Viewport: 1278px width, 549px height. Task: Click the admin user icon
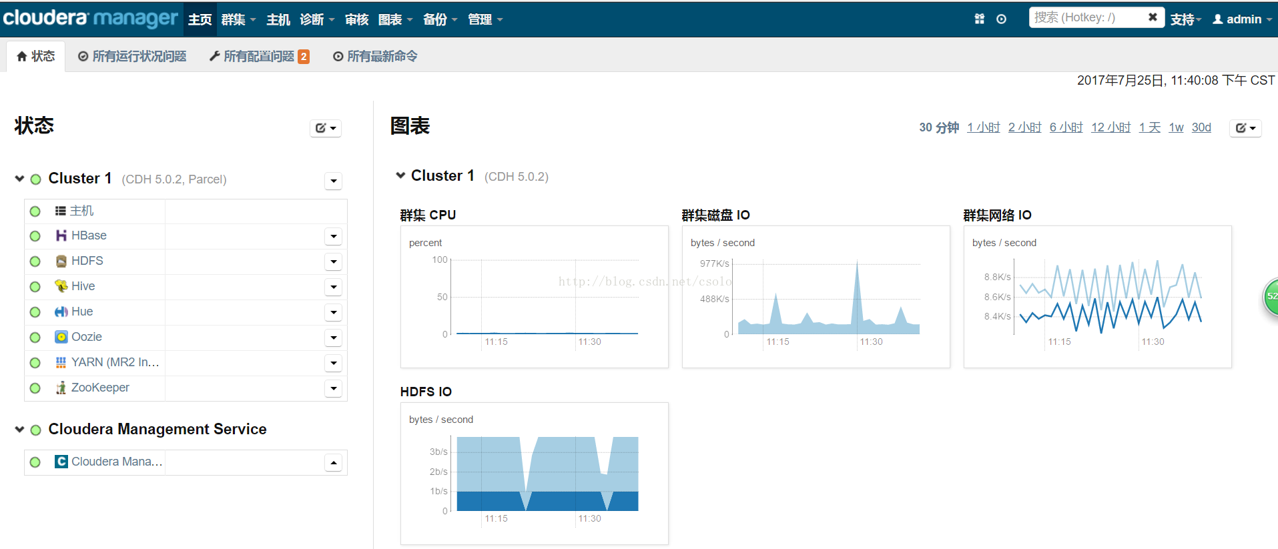point(1218,19)
